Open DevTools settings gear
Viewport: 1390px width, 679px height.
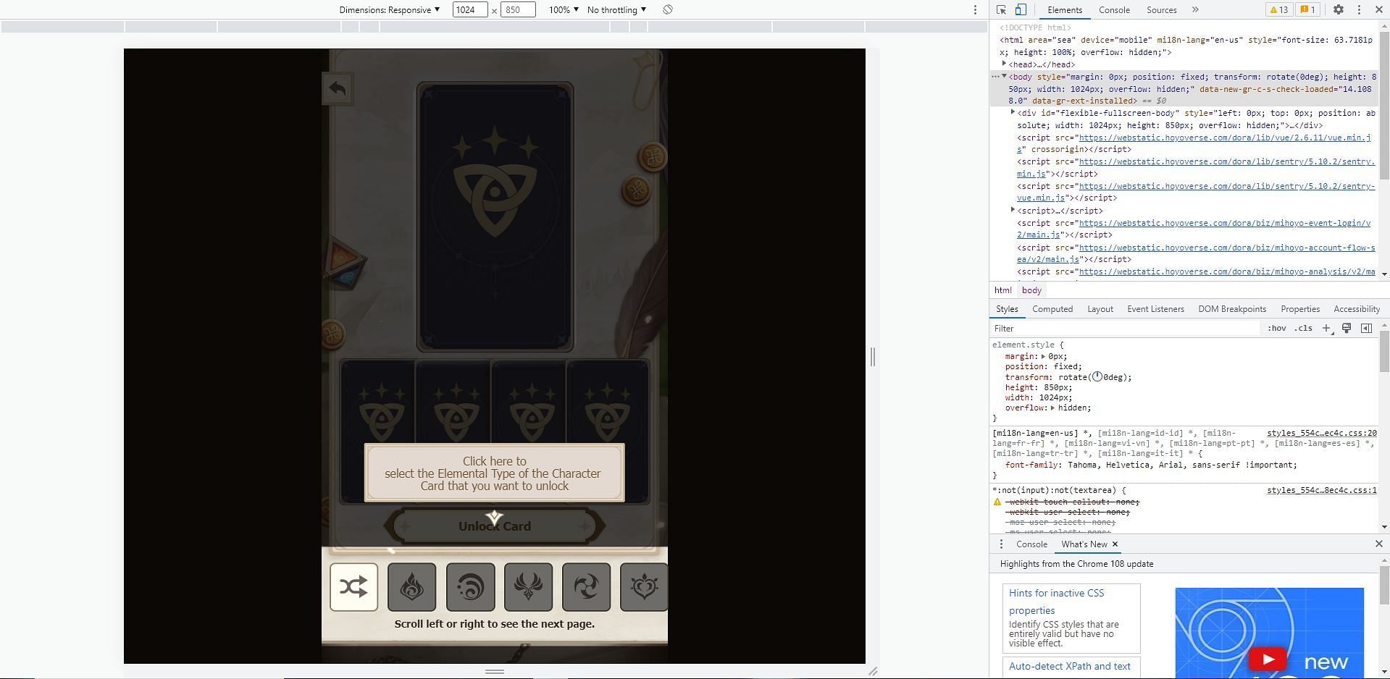tap(1339, 10)
